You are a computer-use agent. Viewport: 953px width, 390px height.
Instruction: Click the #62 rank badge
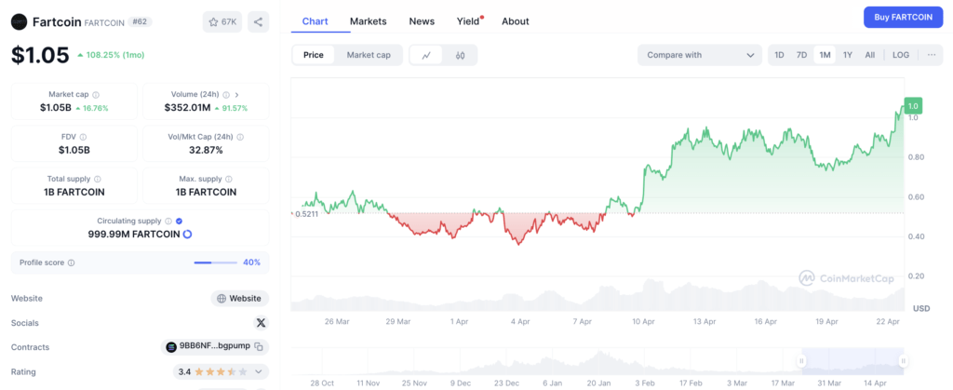tap(140, 21)
